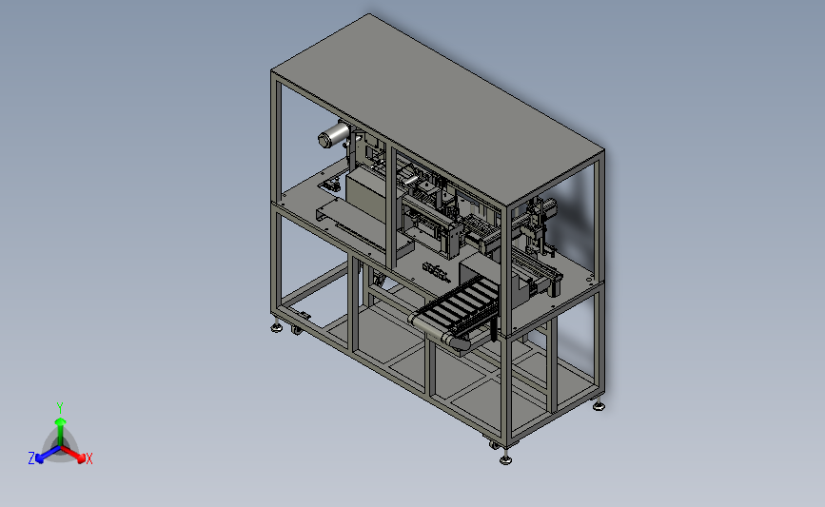Select the cylindrical motor at the upper left

click(x=334, y=135)
